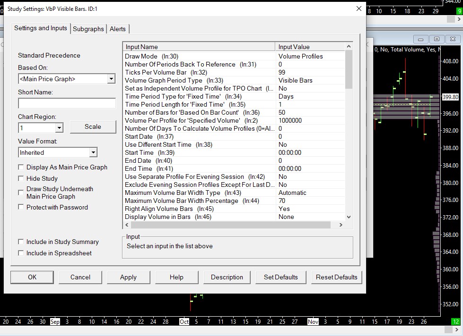Expand the Chart Region dropdown
The image size is (463, 336).
coord(59,128)
